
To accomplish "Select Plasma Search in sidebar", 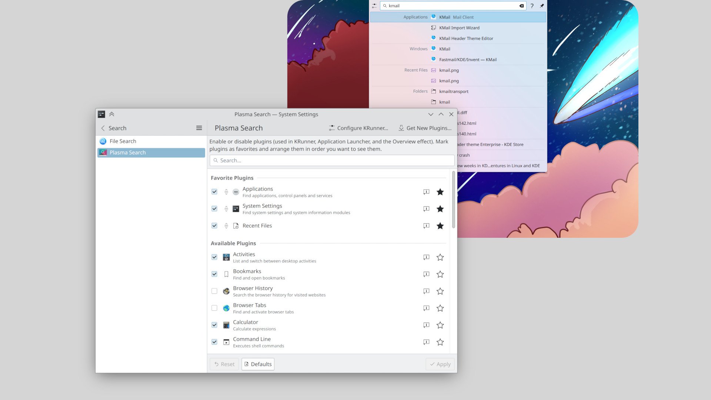I will pos(151,153).
